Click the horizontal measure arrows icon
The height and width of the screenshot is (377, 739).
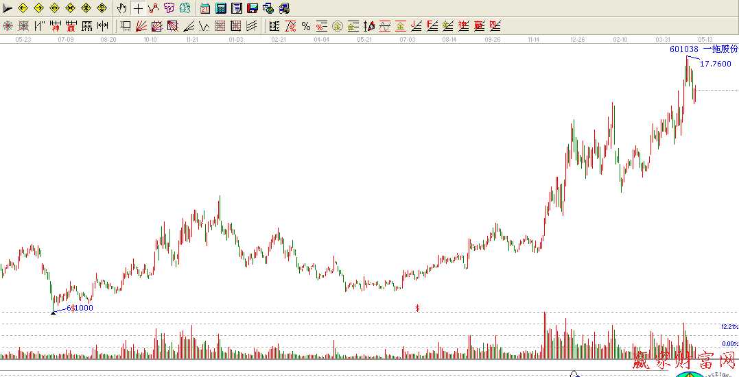[102, 26]
